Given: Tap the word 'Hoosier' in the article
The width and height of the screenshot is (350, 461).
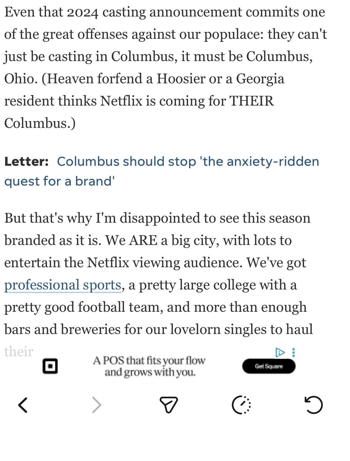Looking at the screenshot, I should 181,79.
